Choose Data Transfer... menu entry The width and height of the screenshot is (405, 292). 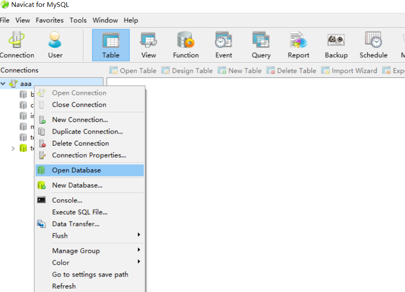pos(90,224)
